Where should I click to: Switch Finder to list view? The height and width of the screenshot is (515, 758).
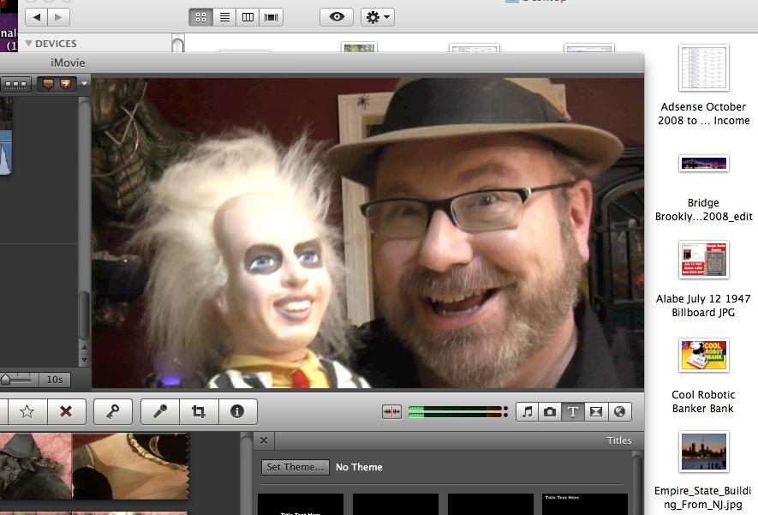(x=224, y=17)
